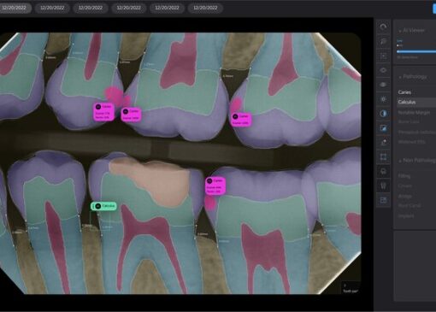Select the first 12/20/2022 date tab
Viewport: 436px width, 312px height.
pyautogui.click(x=15, y=8)
